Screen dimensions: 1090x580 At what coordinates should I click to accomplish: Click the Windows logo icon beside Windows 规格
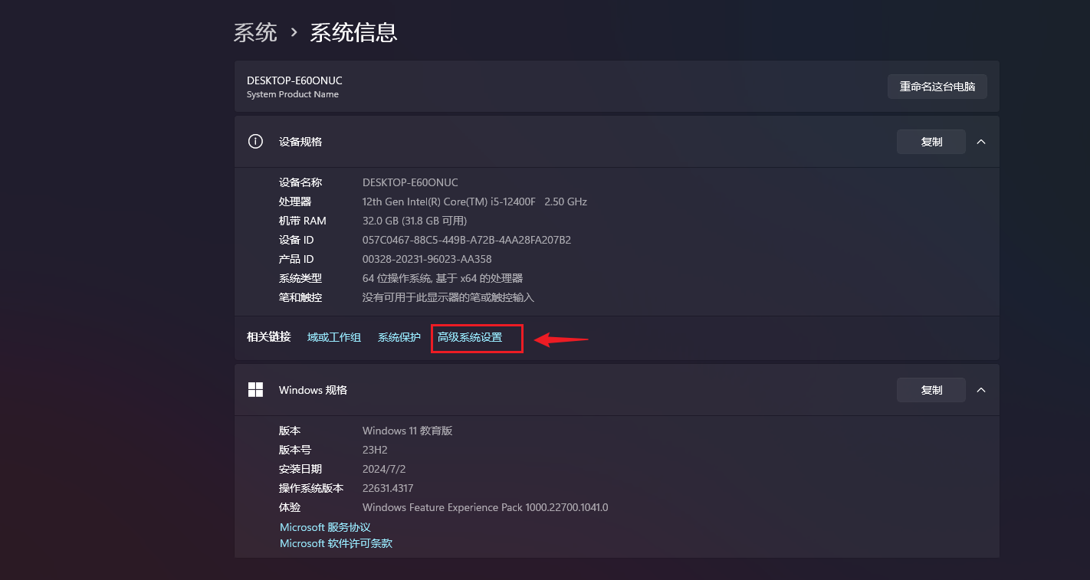pos(255,390)
